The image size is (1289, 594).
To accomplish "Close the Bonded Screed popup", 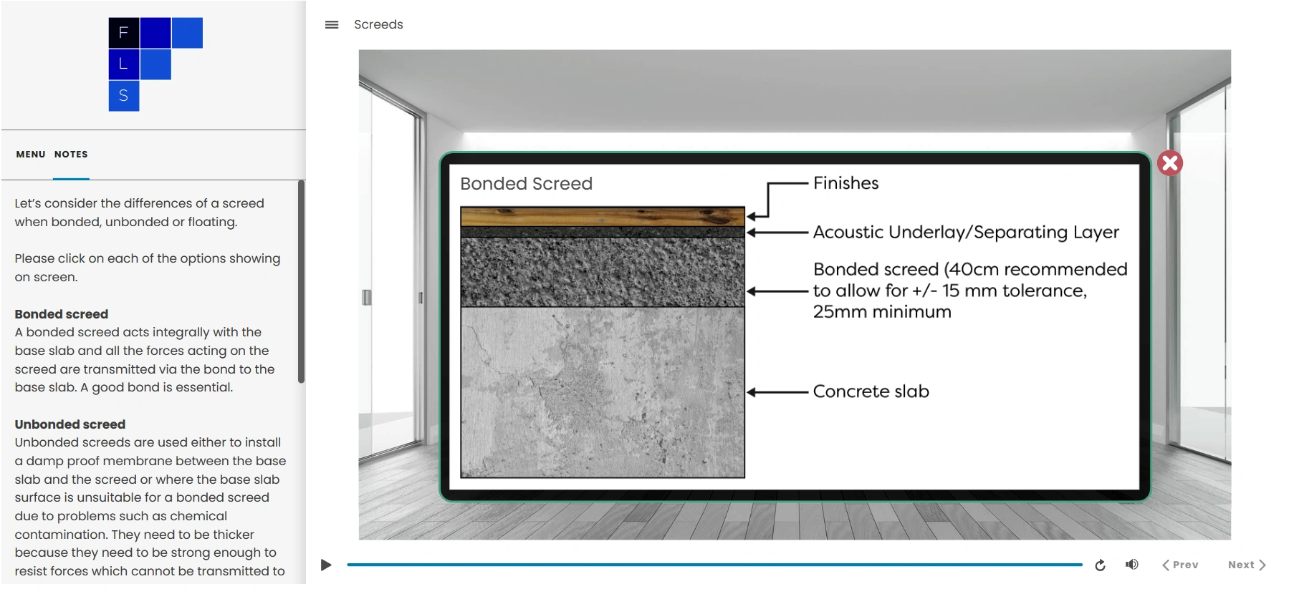I will [1169, 164].
